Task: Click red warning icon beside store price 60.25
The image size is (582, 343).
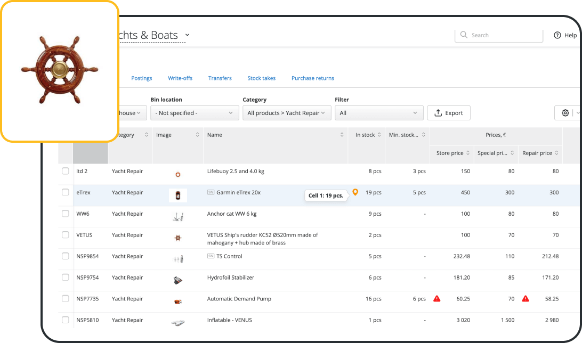Action: 437,299
